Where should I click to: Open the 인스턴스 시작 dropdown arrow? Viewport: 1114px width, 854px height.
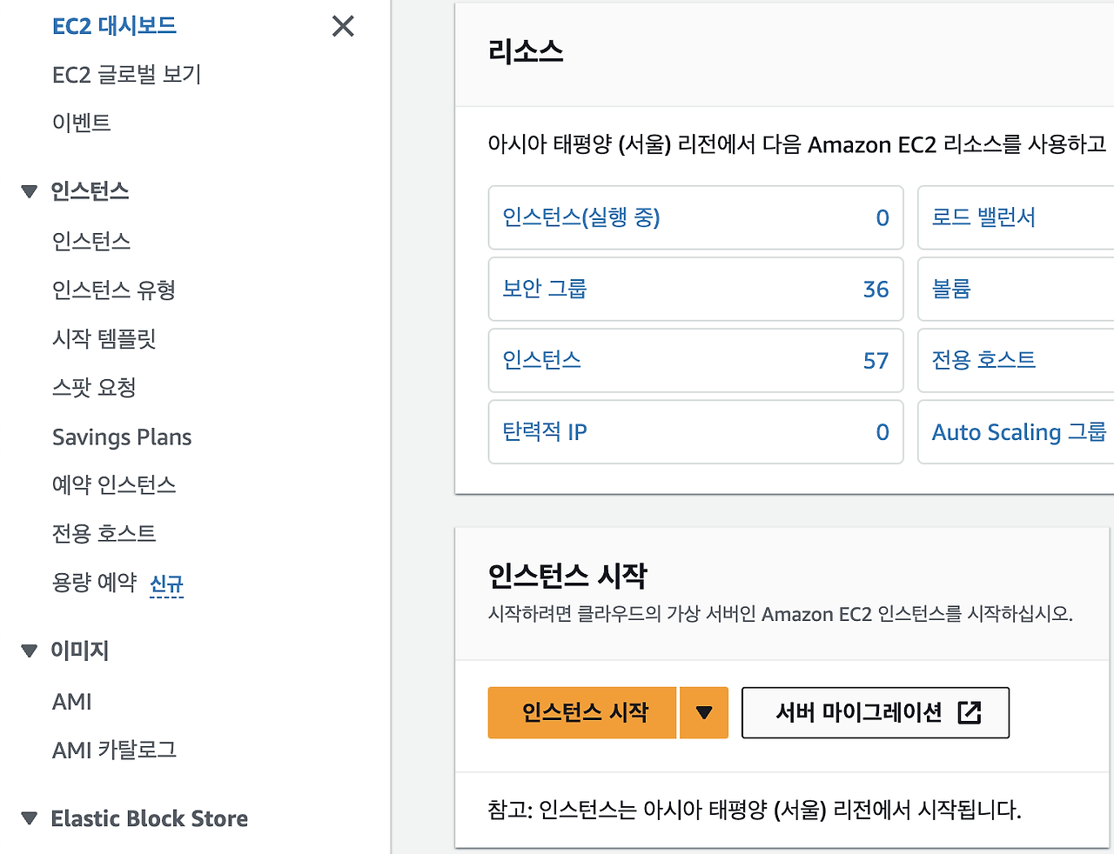click(704, 713)
